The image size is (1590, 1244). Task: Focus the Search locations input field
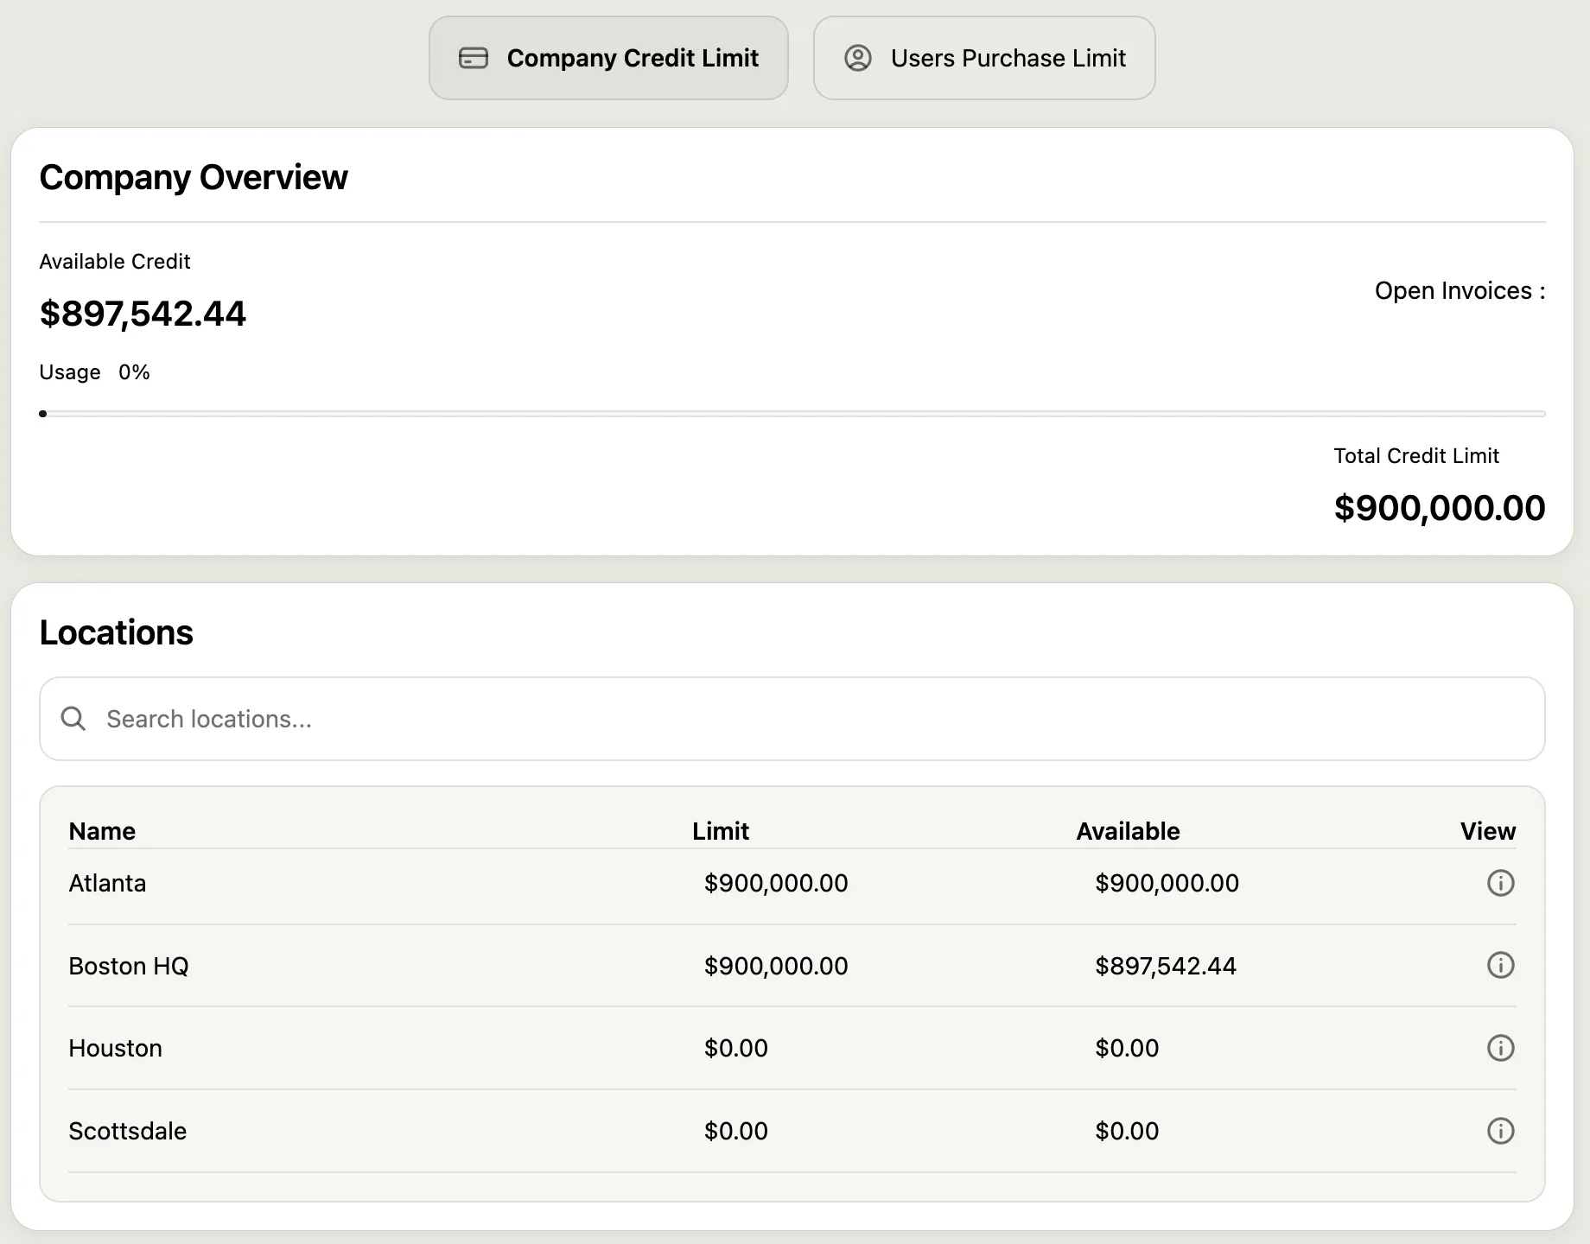click(792, 719)
